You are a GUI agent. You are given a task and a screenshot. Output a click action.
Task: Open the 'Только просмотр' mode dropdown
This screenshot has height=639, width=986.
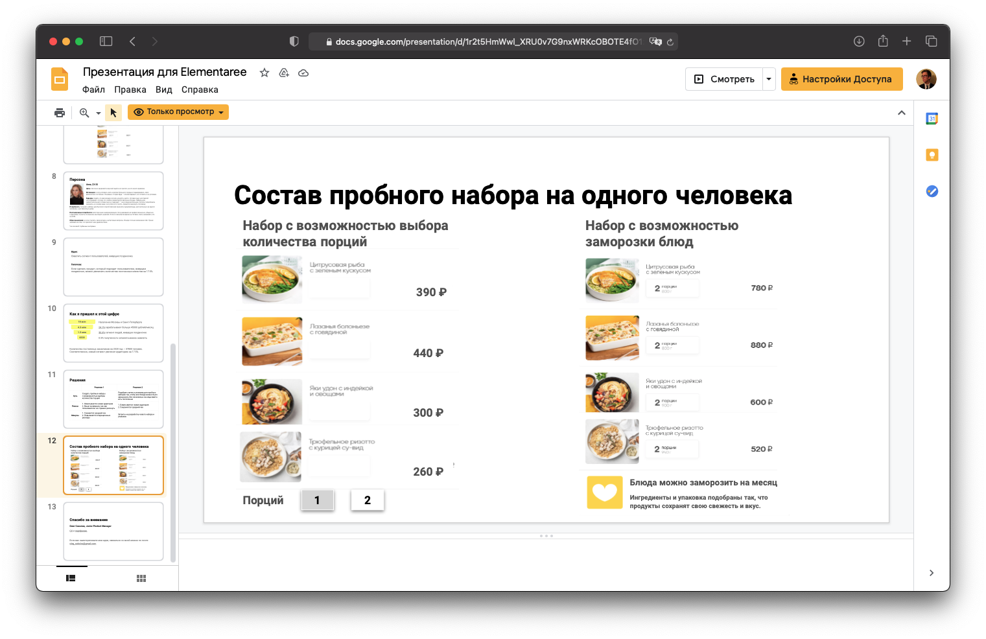coord(178,112)
